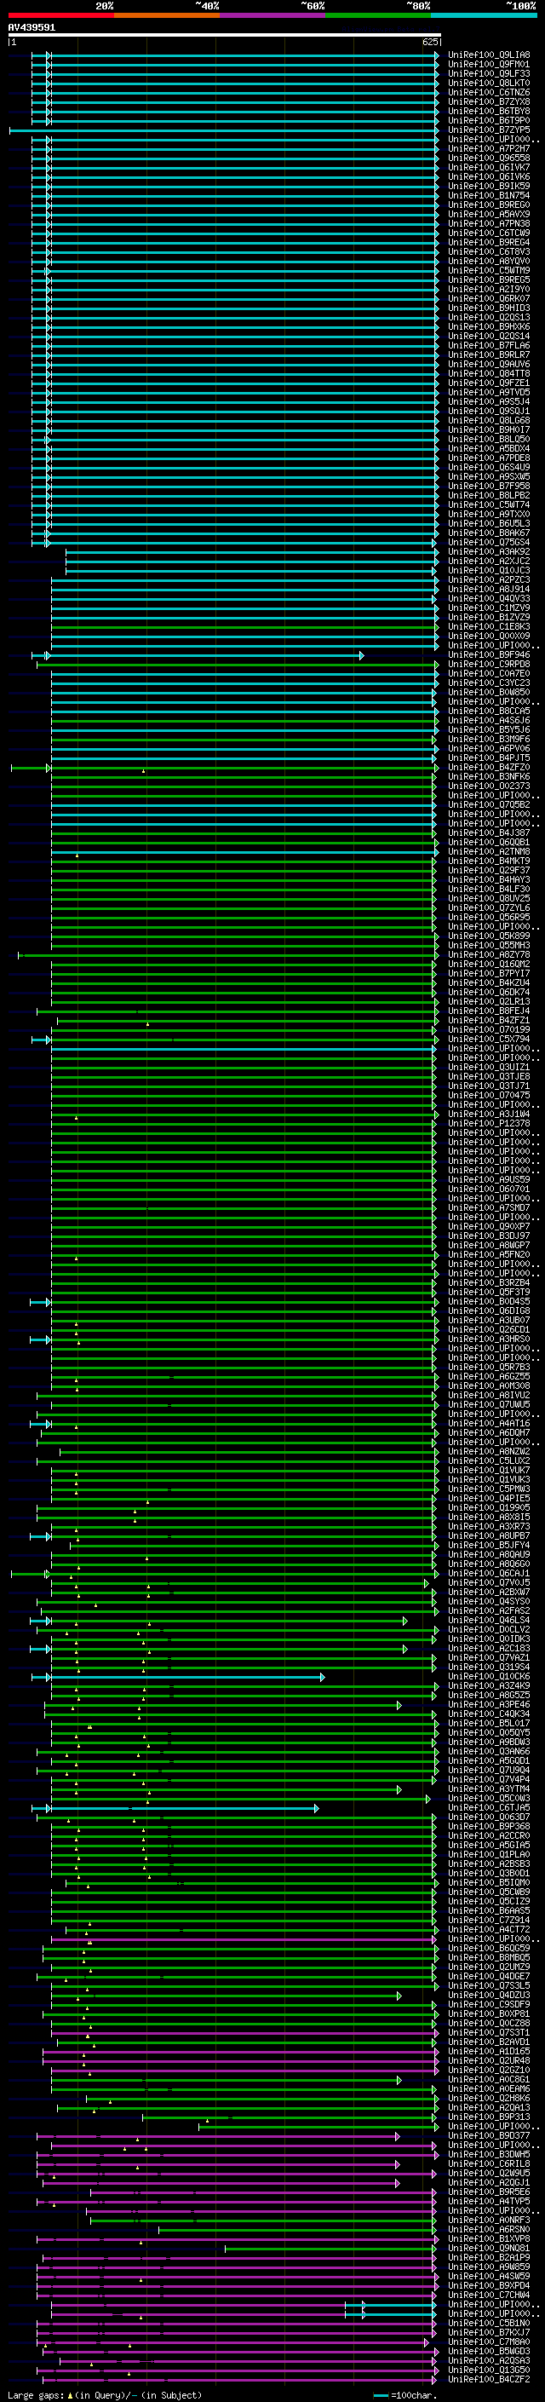Click query end position 625

point(429,43)
